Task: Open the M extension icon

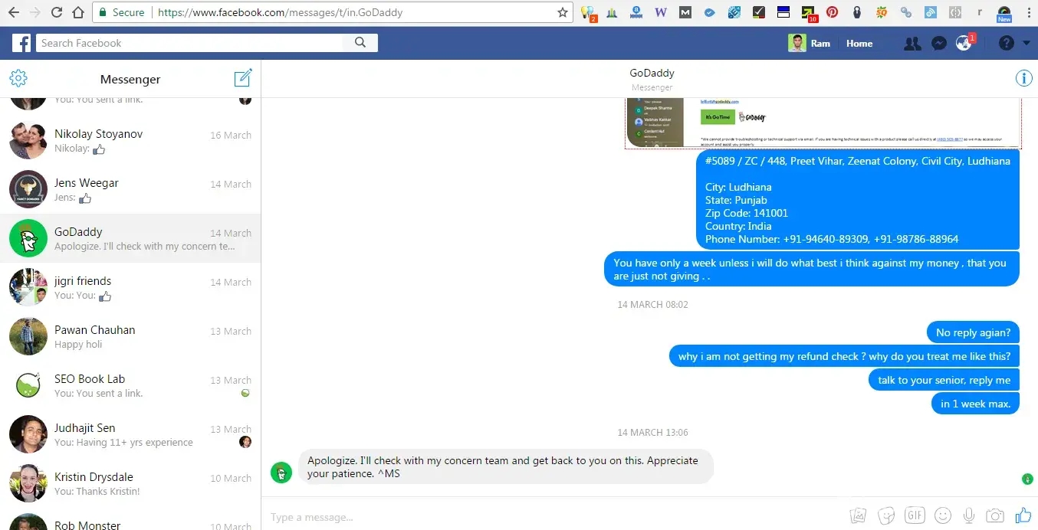Action: (685, 12)
